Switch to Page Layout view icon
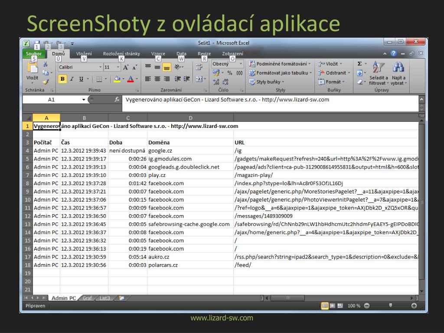This screenshot has height=333, width=444. 333,306
